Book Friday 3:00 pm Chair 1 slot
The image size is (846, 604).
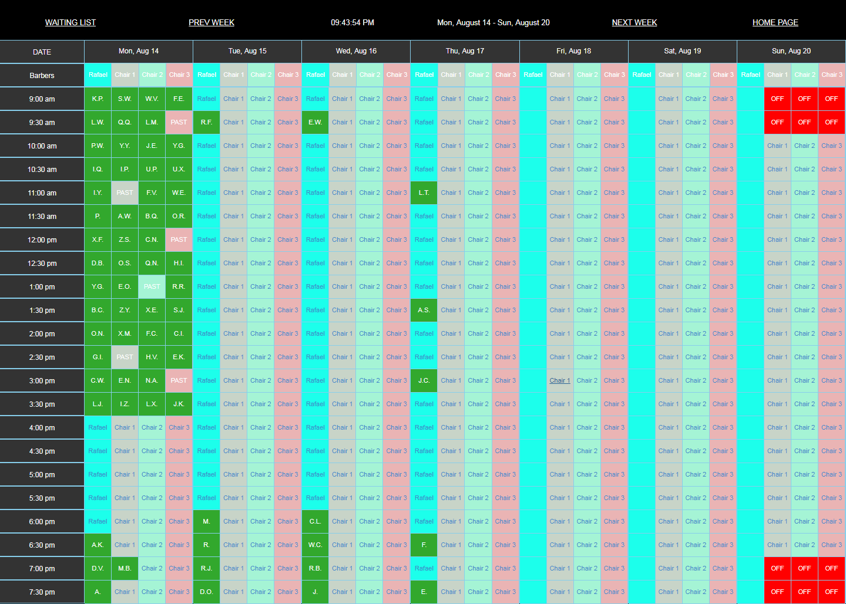(x=560, y=380)
